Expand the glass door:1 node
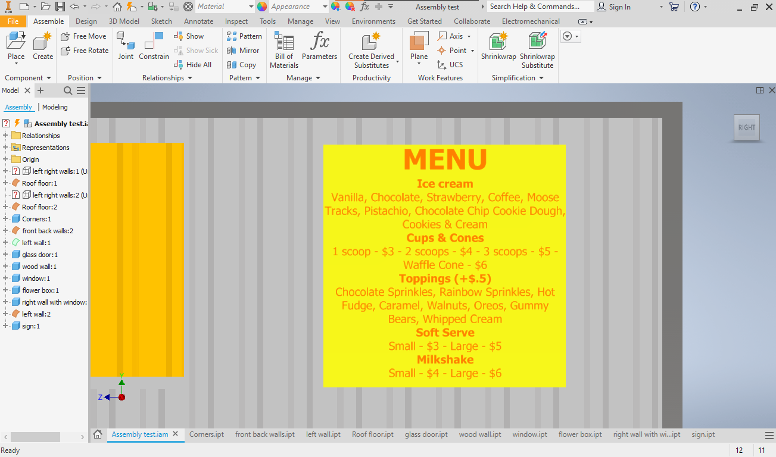 pos(5,255)
